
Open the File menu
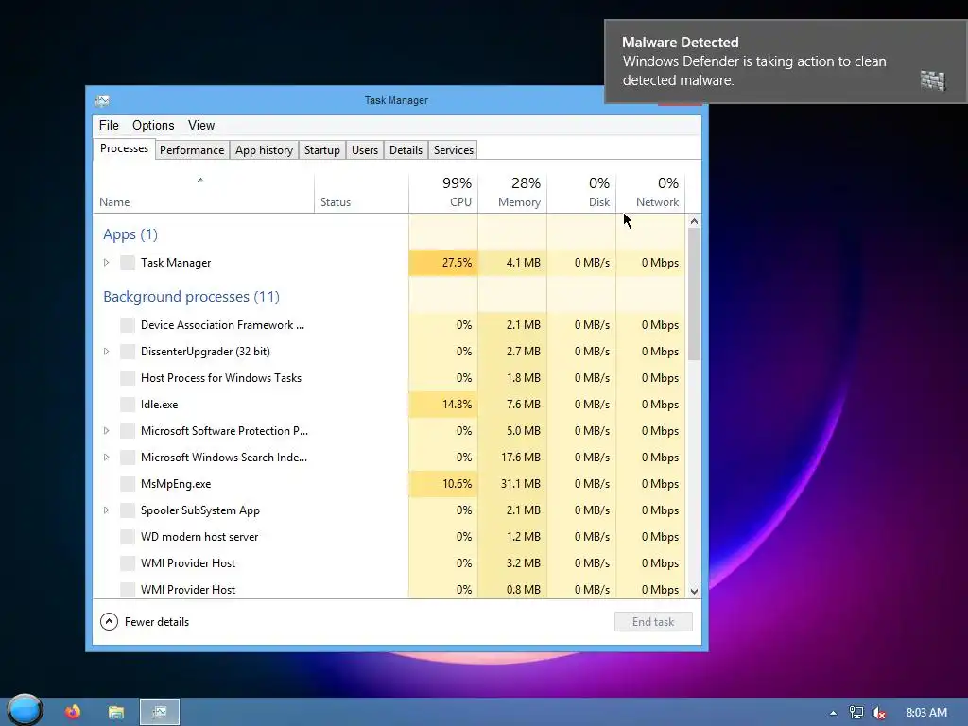tap(109, 126)
